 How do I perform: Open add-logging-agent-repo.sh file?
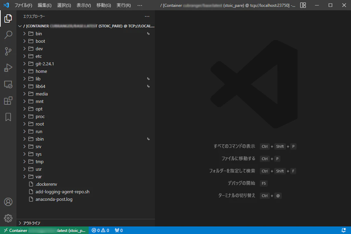[86, 192]
